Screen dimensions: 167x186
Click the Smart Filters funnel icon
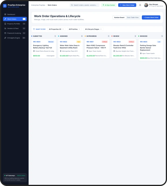click(34, 29)
